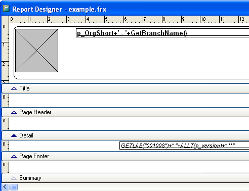Click the empty Page Footer band area
Image resolution: width=249 pixels, height=191 pixels.
pos(129,167)
